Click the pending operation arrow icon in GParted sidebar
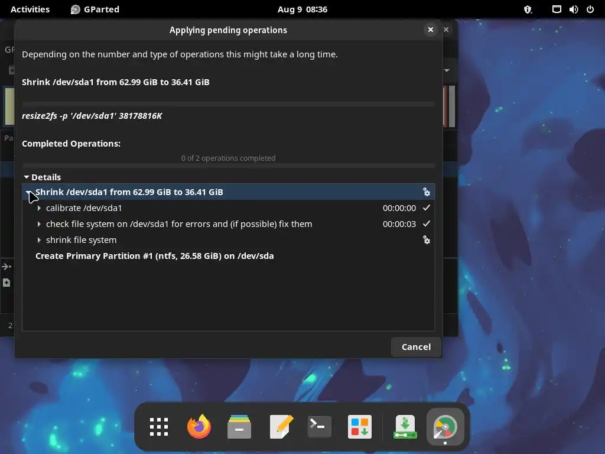The width and height of the screenshot is (605, 454). tap(6, 267)
